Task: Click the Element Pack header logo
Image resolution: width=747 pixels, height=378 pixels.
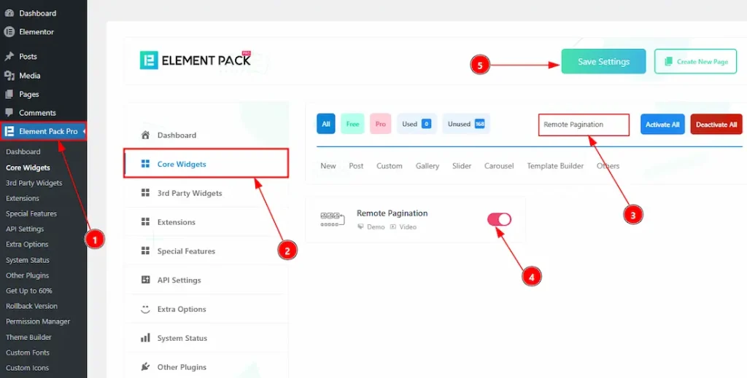Action: coord(196,60)
